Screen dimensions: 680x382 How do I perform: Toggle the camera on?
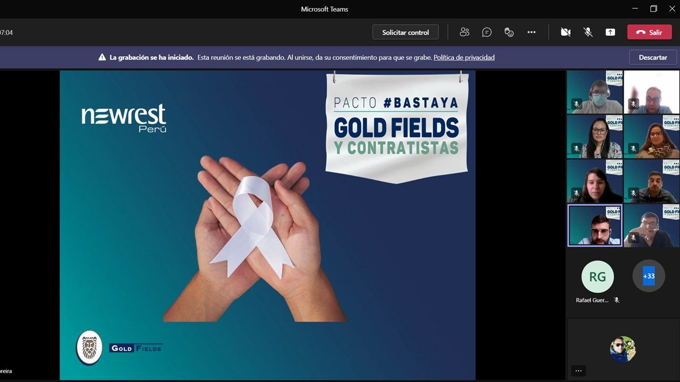[566, 32]
